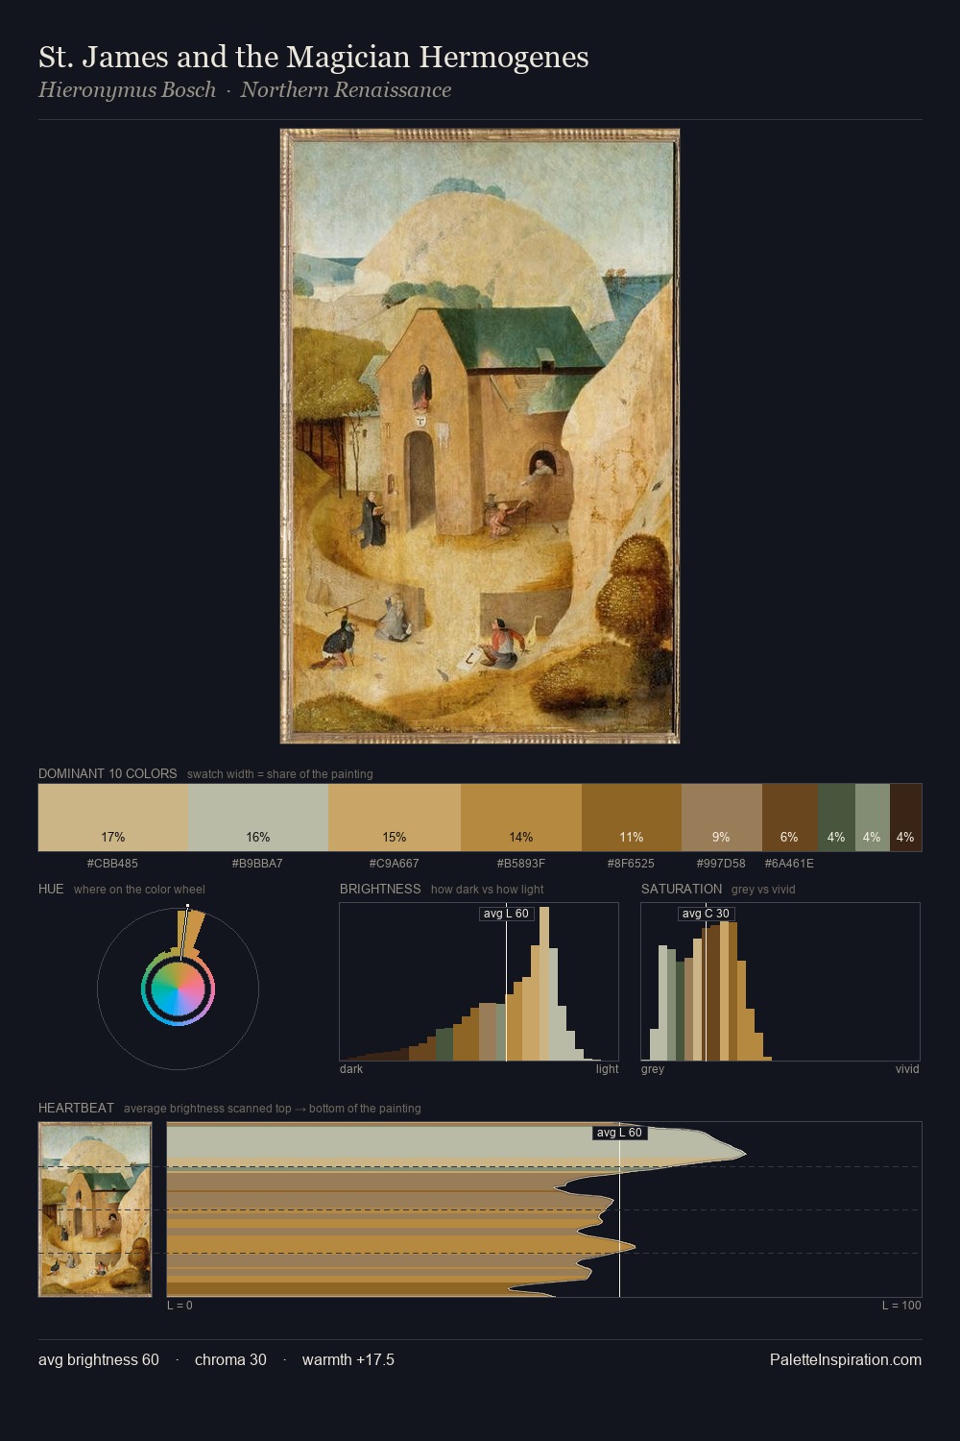Click the tallest bar in brightness histogram
The image size is (960, 1441).
(x=545, y=984)
